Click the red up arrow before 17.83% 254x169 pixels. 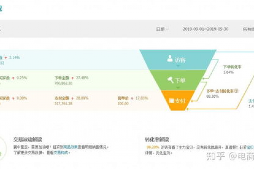pyautogui.click(x=132, y=98)
